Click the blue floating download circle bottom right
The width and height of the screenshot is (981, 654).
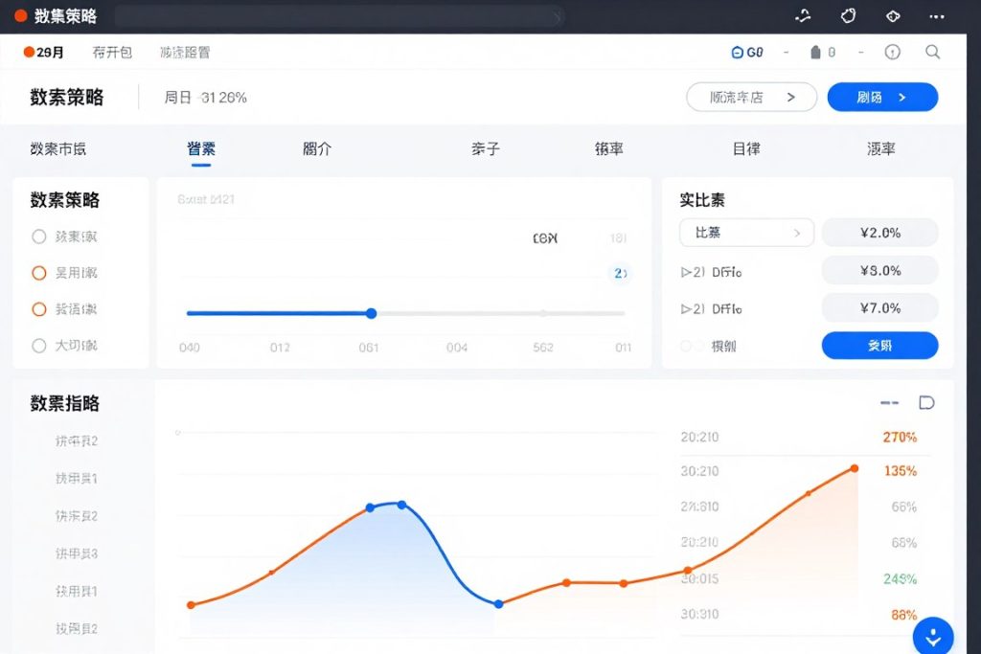932,636
